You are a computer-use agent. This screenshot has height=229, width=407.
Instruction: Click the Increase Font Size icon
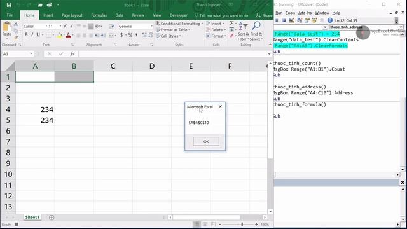[x=65, y=26]
